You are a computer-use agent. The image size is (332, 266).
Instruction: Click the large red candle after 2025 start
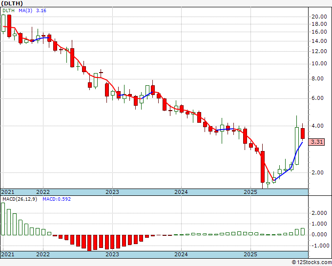click(x=263, y=167)
